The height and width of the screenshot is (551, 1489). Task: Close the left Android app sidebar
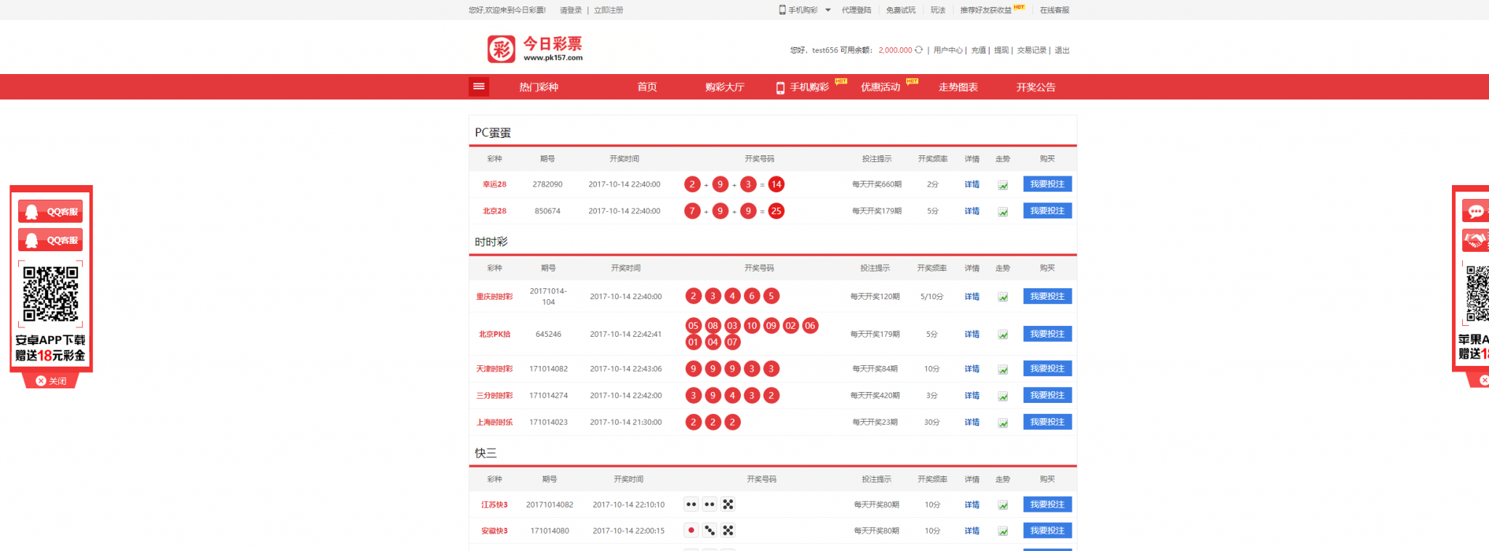pyautogui.click(x=51, y=381)
